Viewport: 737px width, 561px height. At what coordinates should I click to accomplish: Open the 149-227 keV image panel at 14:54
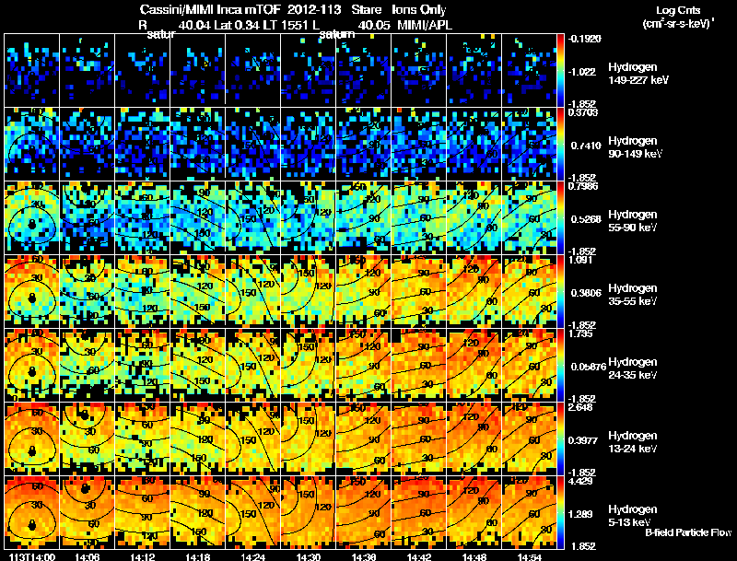point(529,71)
